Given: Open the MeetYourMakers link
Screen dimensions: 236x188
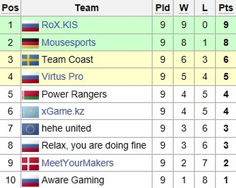Looking at the screenshot, I should (78, 163).
